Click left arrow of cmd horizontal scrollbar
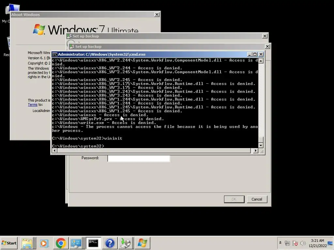Screen dimensions: 334x250 [54, 151]
